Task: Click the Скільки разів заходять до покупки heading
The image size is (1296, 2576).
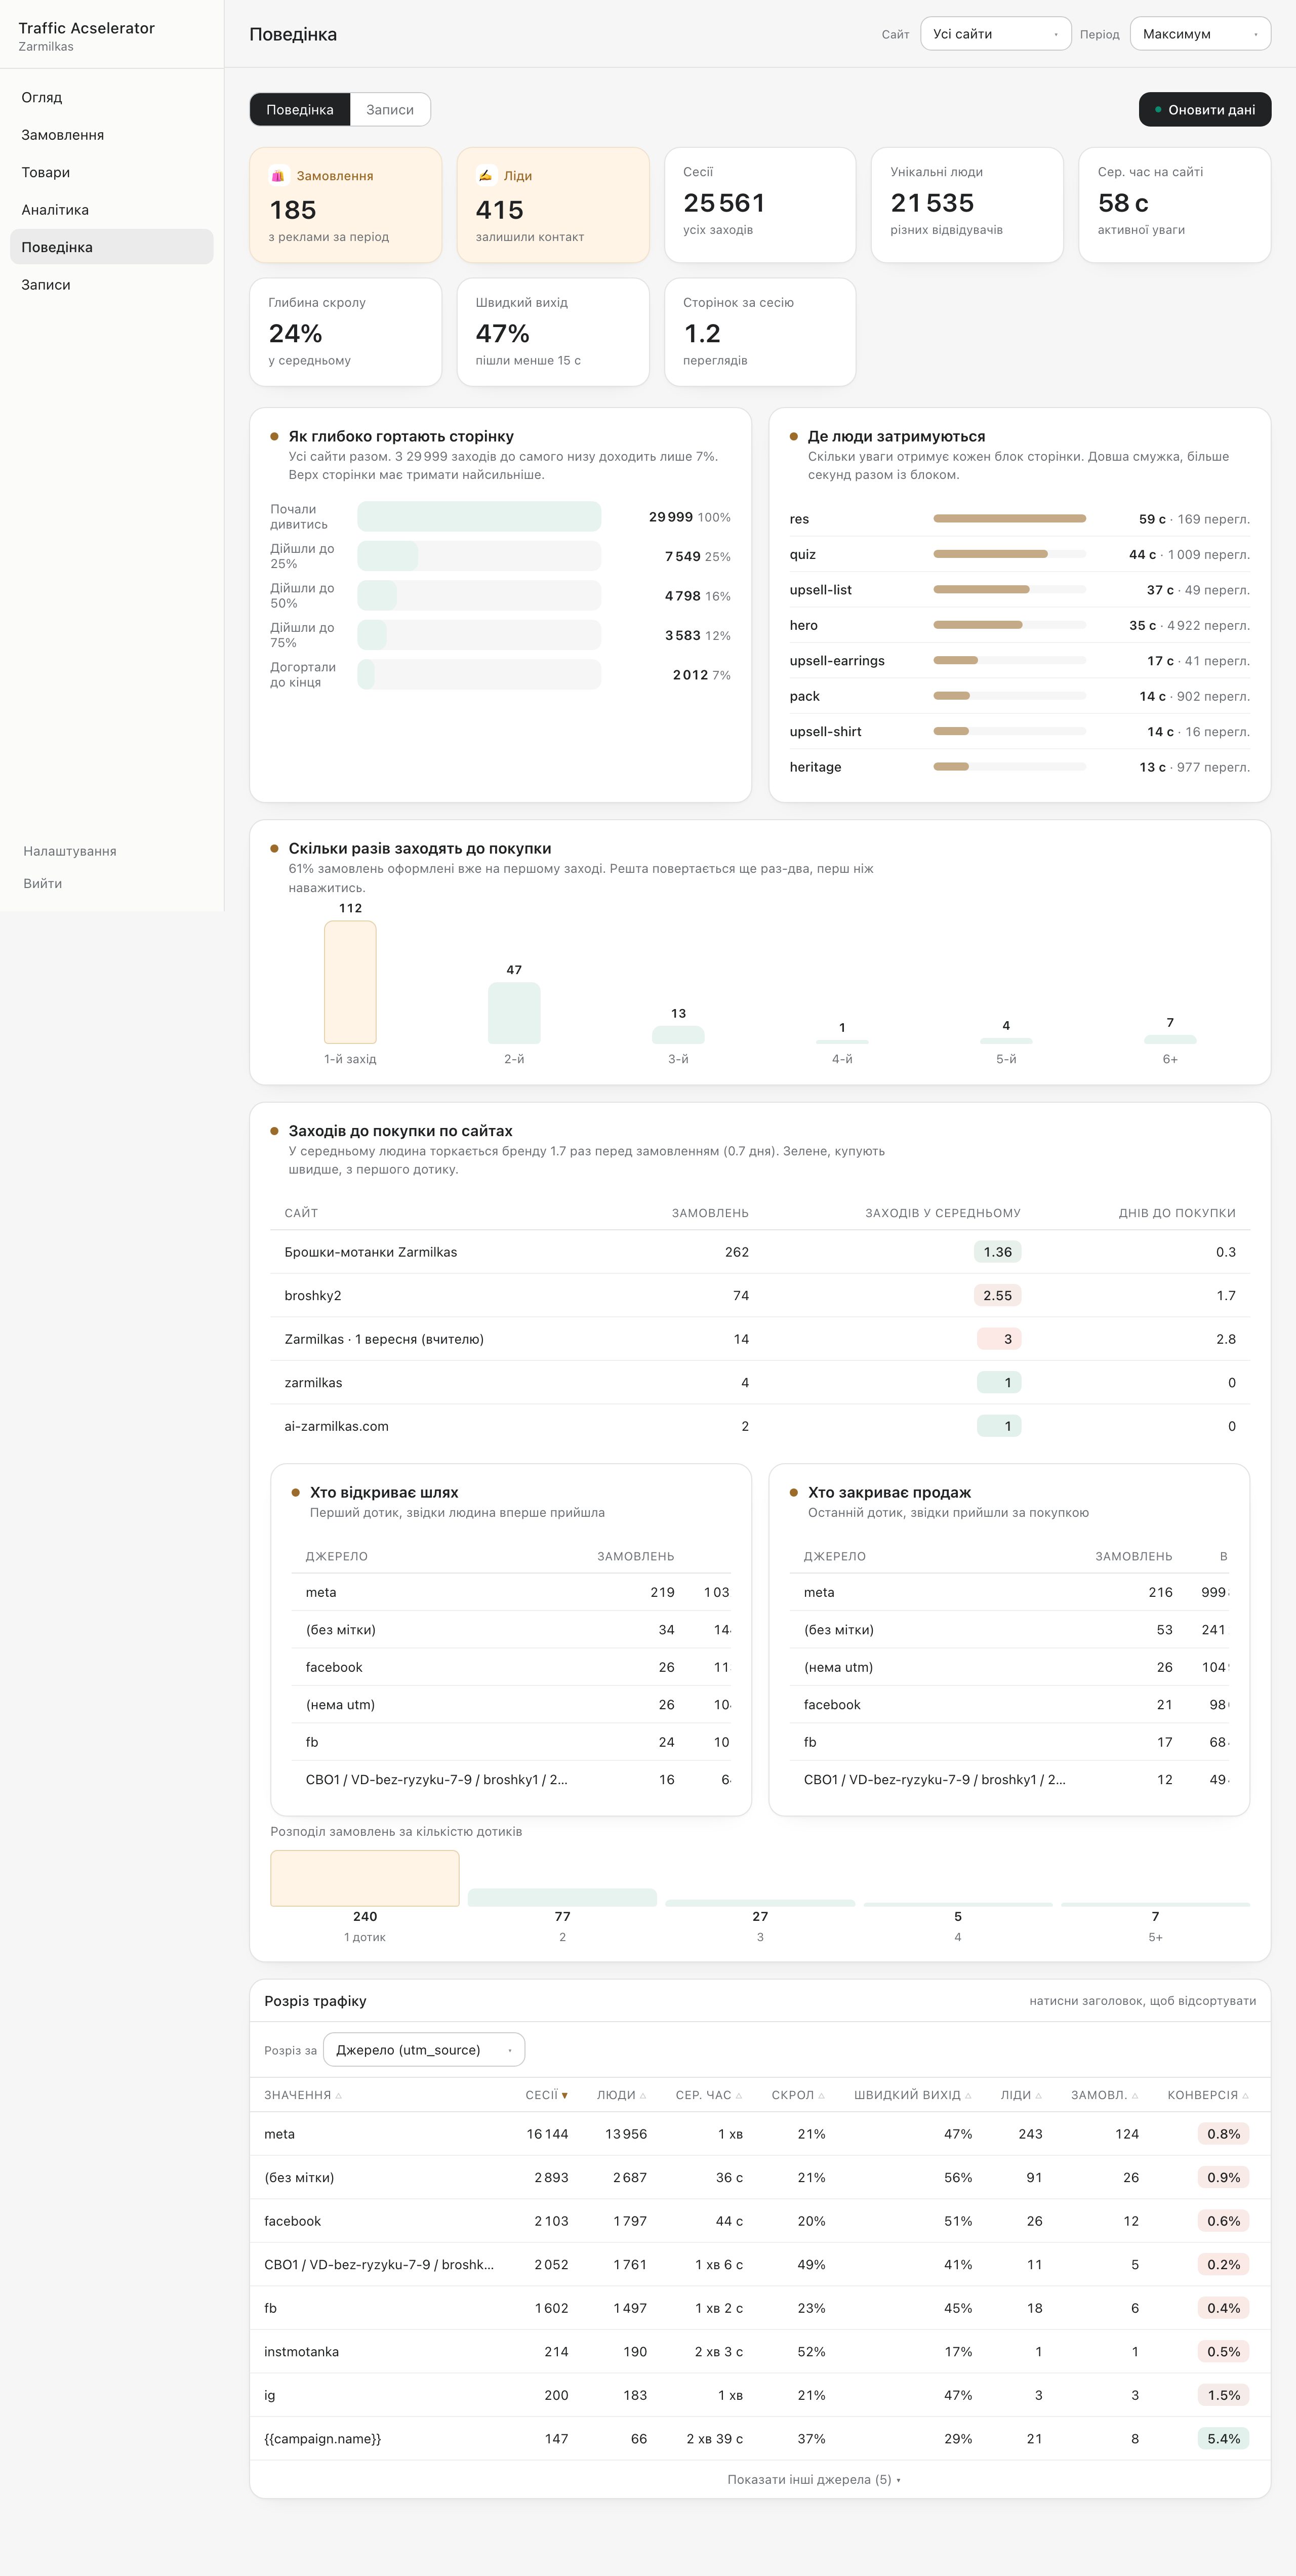Action: [x=420, y=848]
